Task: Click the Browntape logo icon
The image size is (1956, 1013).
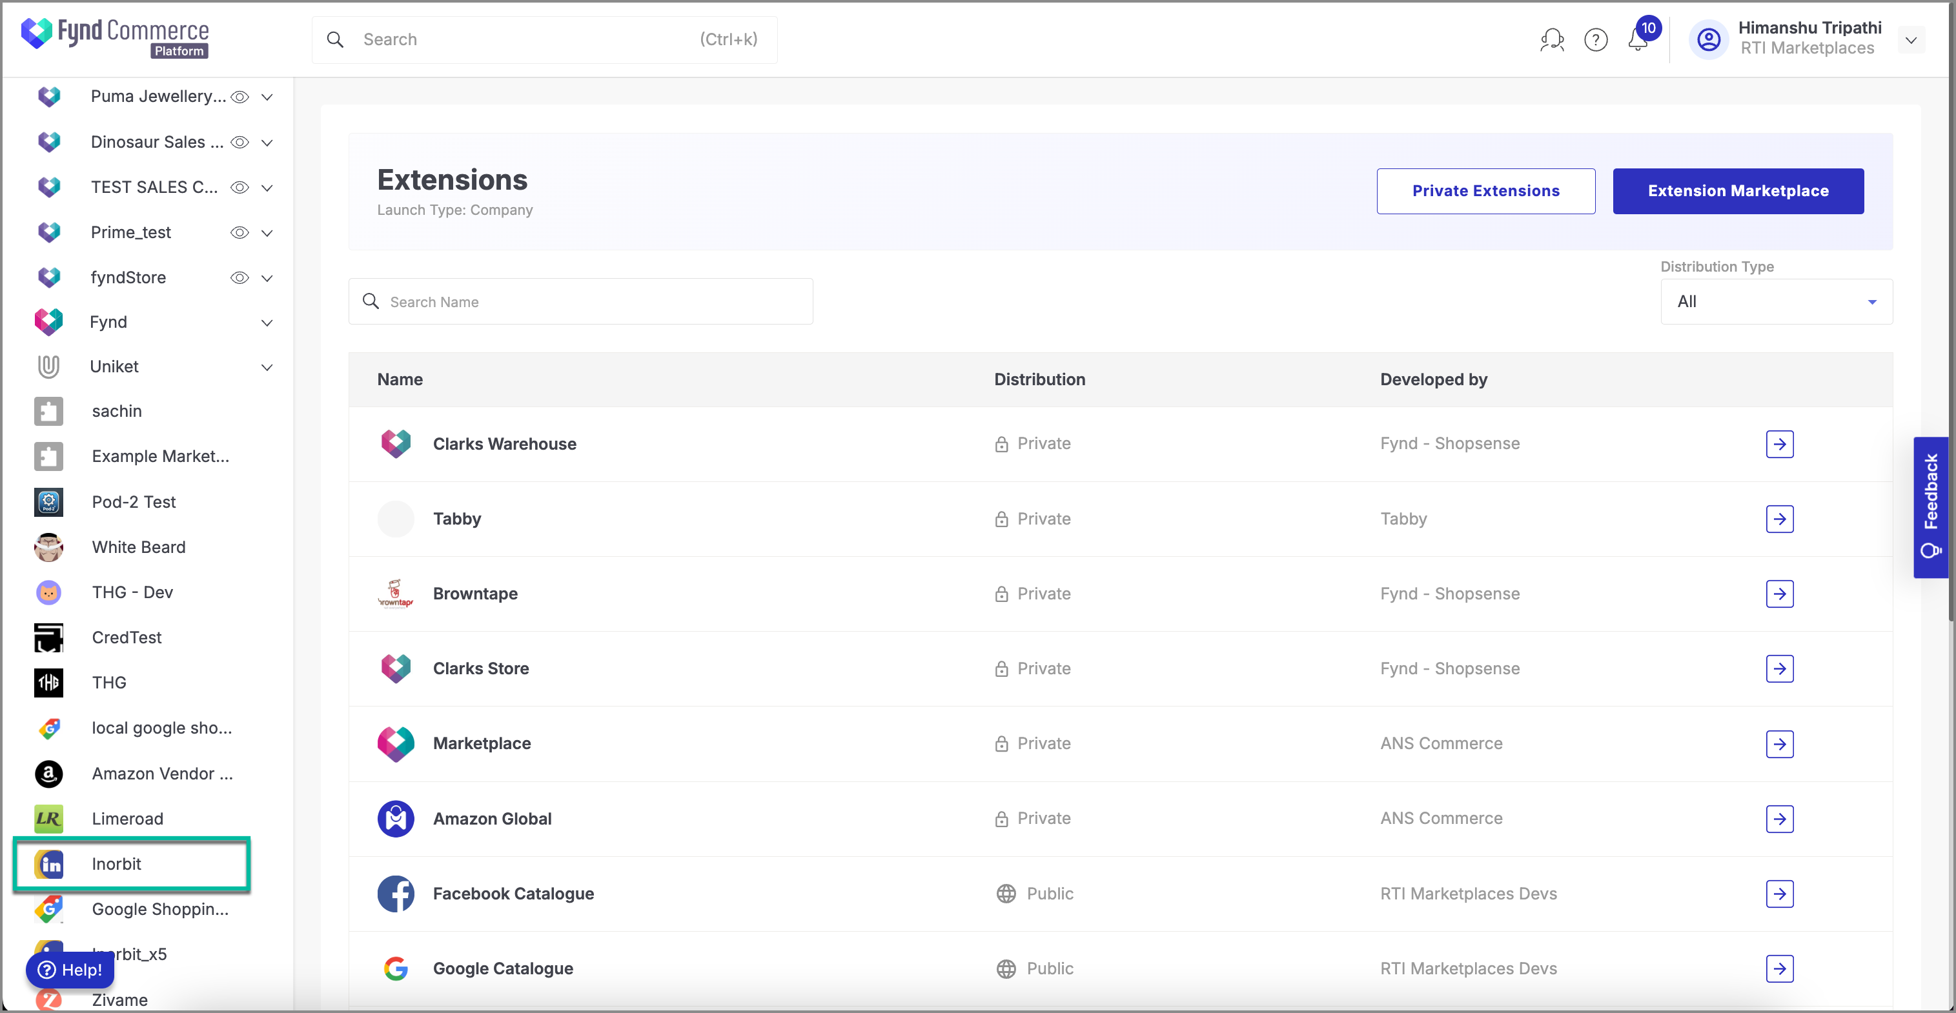Action: click(x=396, y=594)
